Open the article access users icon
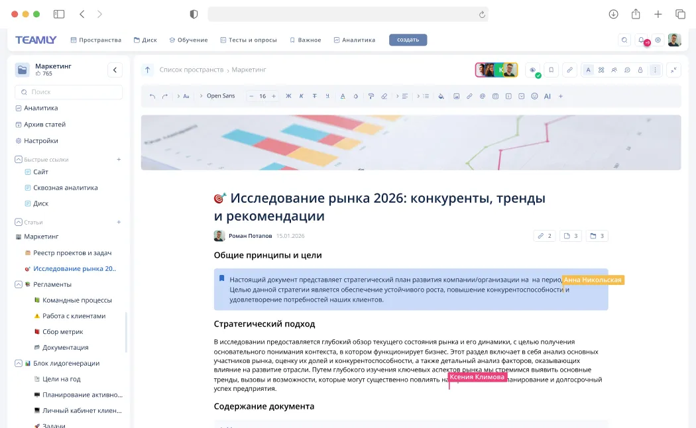Viewport: 696px width, 428px height. pos(614,70)
